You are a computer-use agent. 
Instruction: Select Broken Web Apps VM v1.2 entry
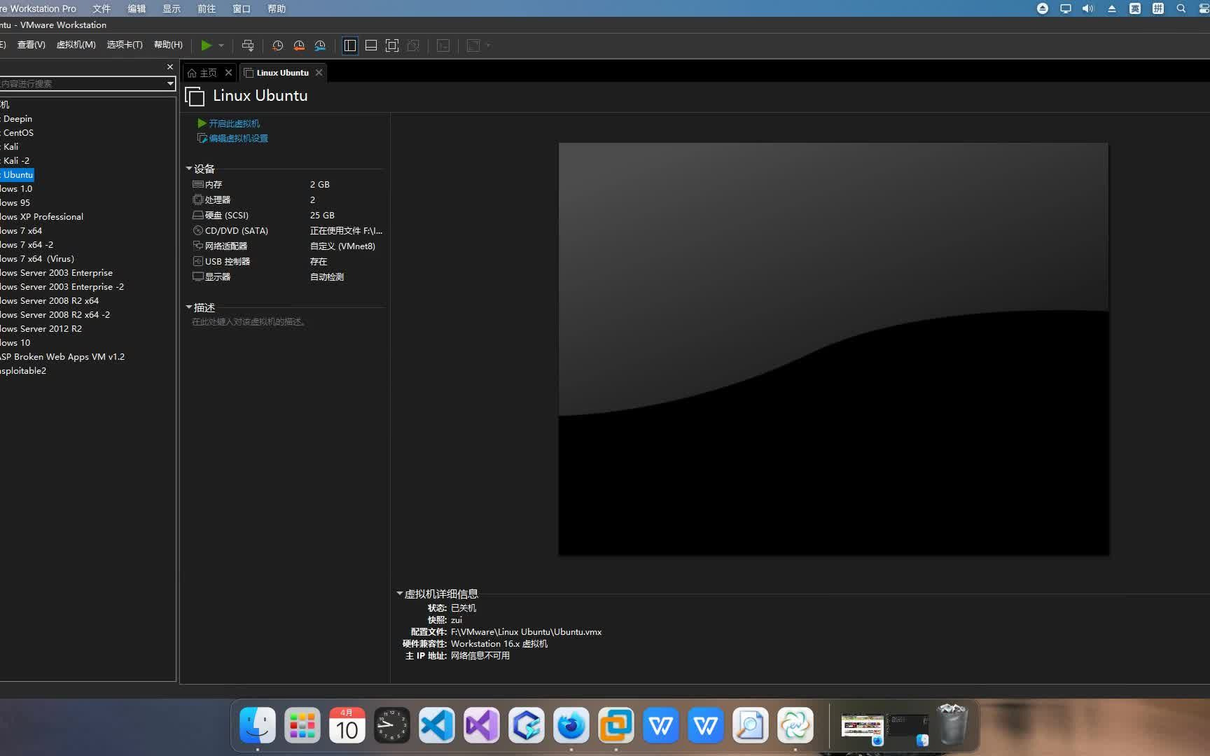tap(62, 357)
